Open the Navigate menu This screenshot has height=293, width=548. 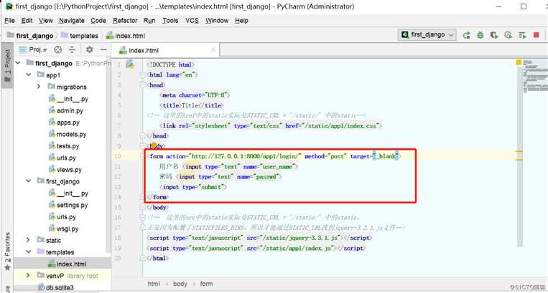click(72, 21)
